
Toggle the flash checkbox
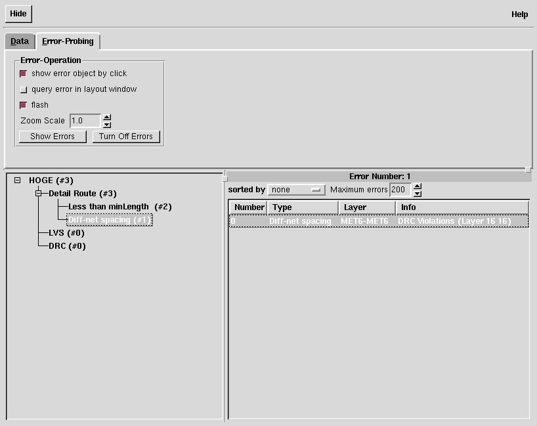pyautogui.click(x=24, y=105)
